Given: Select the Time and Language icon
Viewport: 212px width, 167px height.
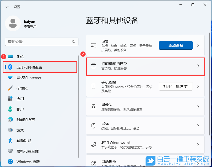Looking at the screenshot, I should [x=10, y=119].
